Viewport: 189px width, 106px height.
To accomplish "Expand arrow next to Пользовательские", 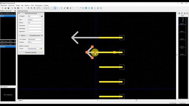I will 42,35.
